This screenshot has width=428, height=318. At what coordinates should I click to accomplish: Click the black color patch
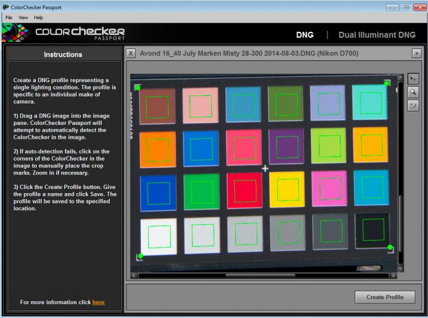click(x=372, y=231)
